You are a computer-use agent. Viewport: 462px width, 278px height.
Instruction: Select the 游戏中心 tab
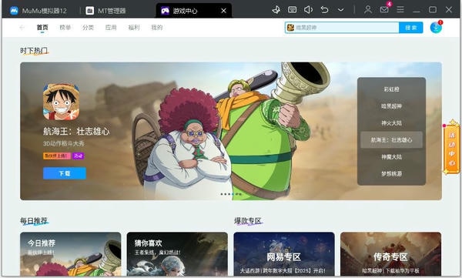coord(193,11)
